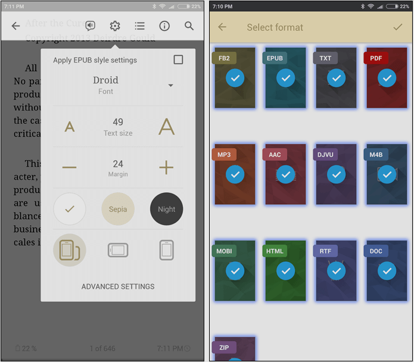Reduce margin with the minus button

[70, 167]
